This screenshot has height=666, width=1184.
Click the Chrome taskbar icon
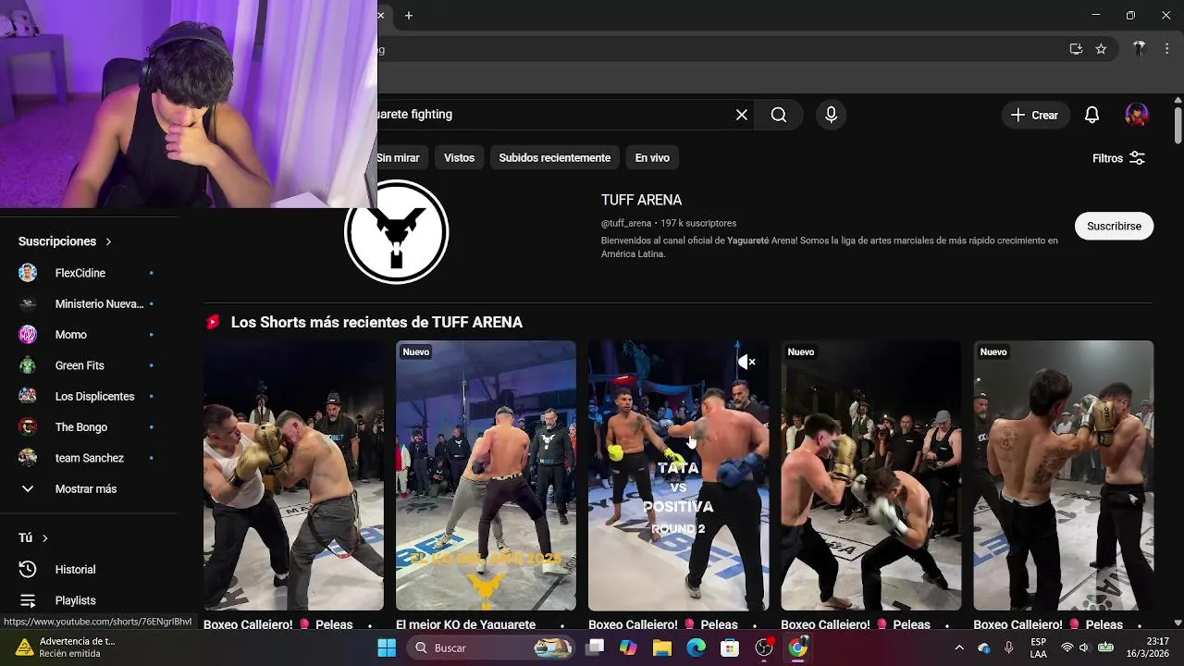pos(797,647)
